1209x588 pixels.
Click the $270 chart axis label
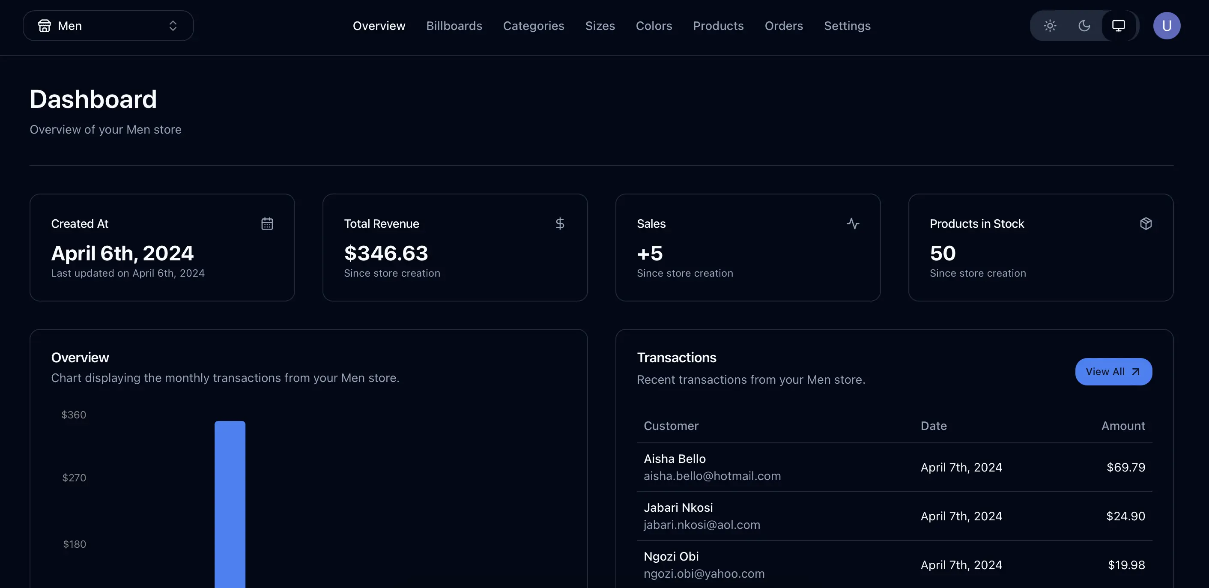(x=74, y=478)
